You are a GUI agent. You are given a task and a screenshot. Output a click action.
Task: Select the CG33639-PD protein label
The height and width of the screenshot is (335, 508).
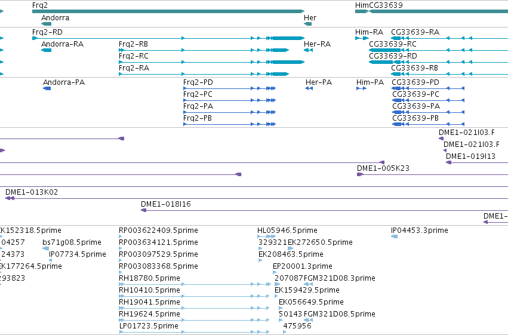tap(415, 82)
